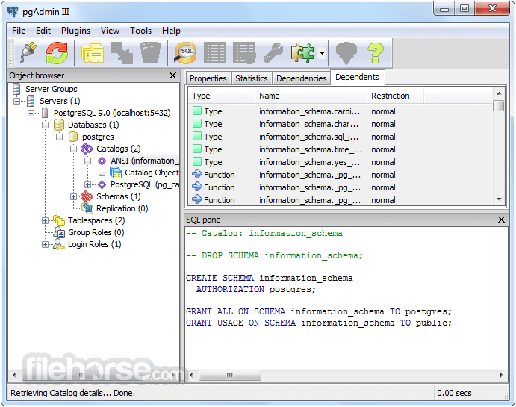Open the SQL query tool icon
This screenshot has height=407, width=516.
tap(185, 53)
